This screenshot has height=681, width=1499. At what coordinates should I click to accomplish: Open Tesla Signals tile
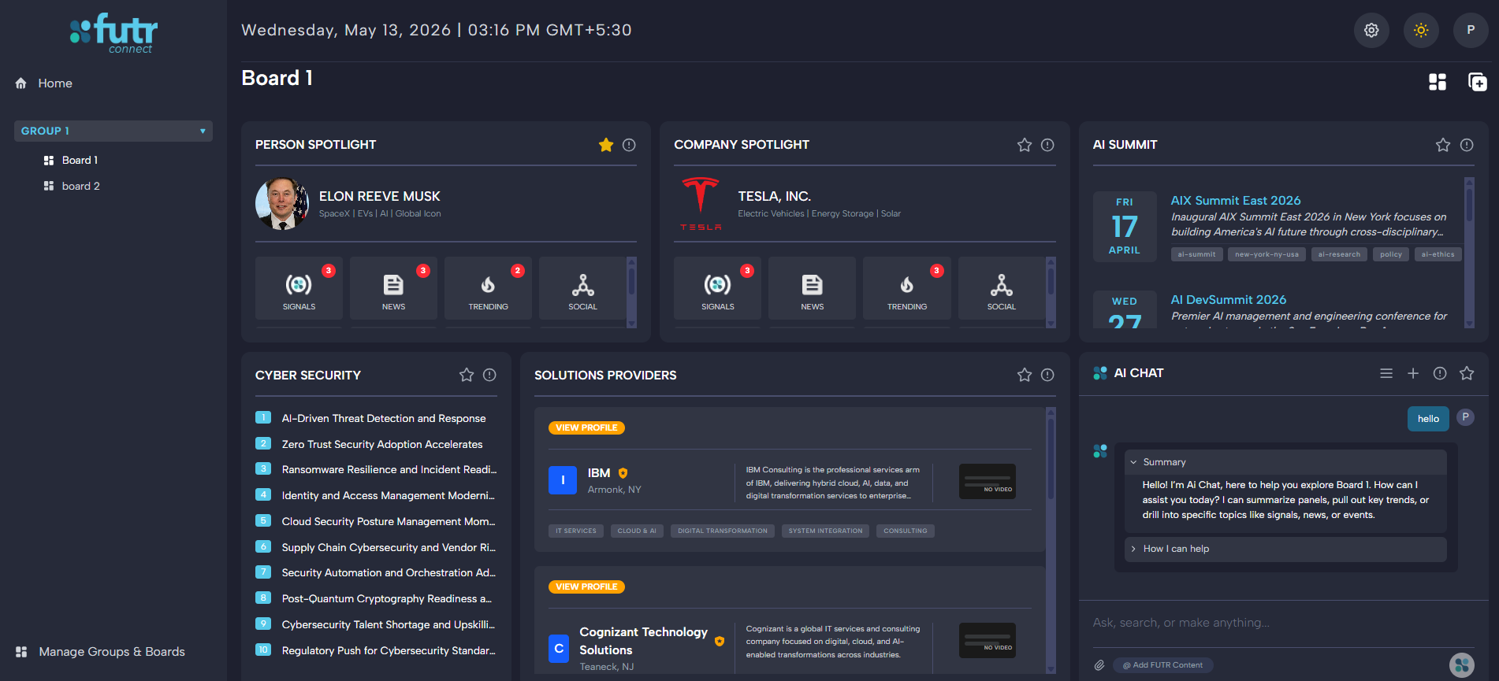(x=717, y=288)
